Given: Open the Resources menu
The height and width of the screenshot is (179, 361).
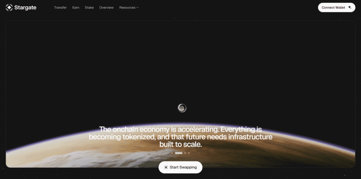Looking at the screenshot, I should [x=129, y=8].
